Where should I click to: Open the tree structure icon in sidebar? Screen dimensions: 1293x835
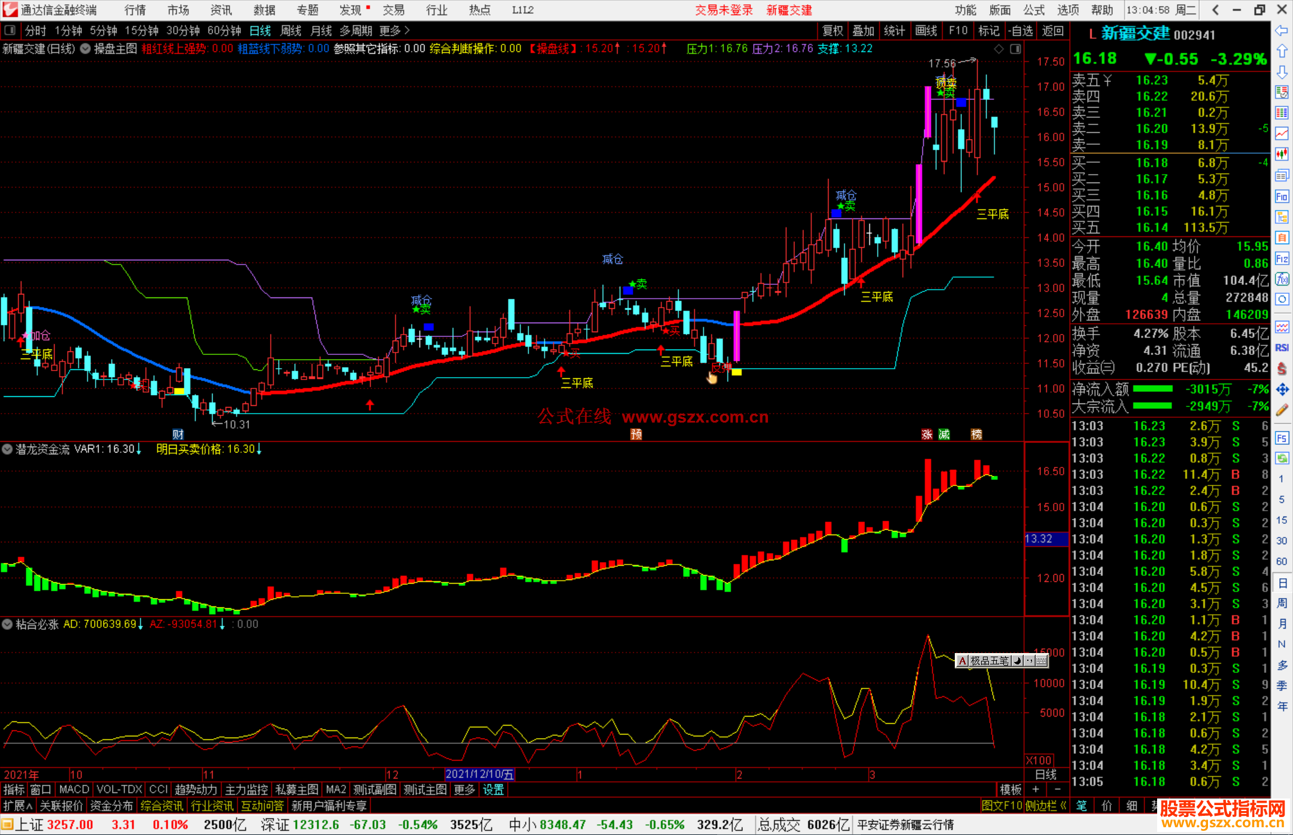1282,217
